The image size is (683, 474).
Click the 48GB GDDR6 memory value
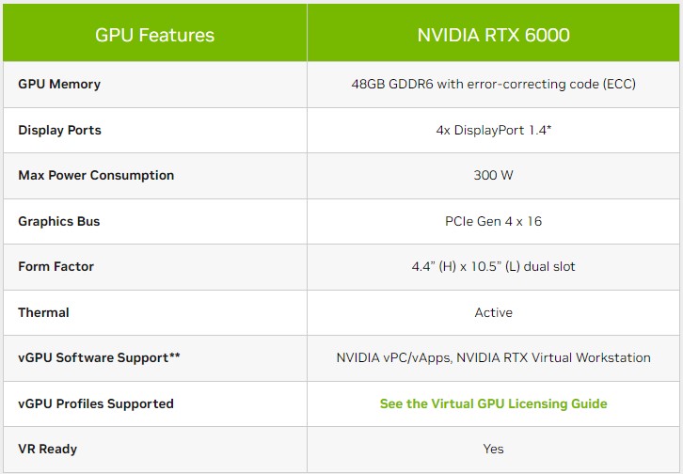pos(493,84)
